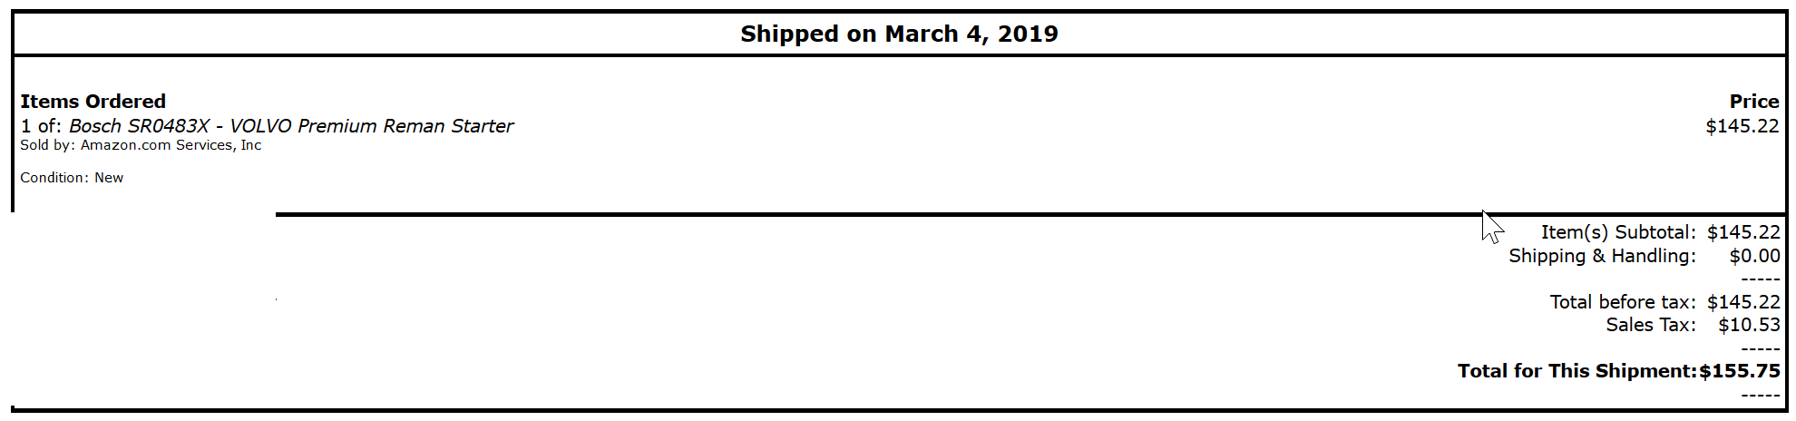This screenshot has height=421, width=1796.
Task: Click the "Total before tax:" label
Action: 1622,302
